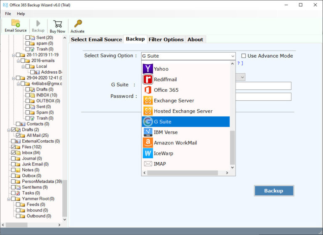Click the Activate key icon
This screenshot has width=323, height=235.
[78, 24]
